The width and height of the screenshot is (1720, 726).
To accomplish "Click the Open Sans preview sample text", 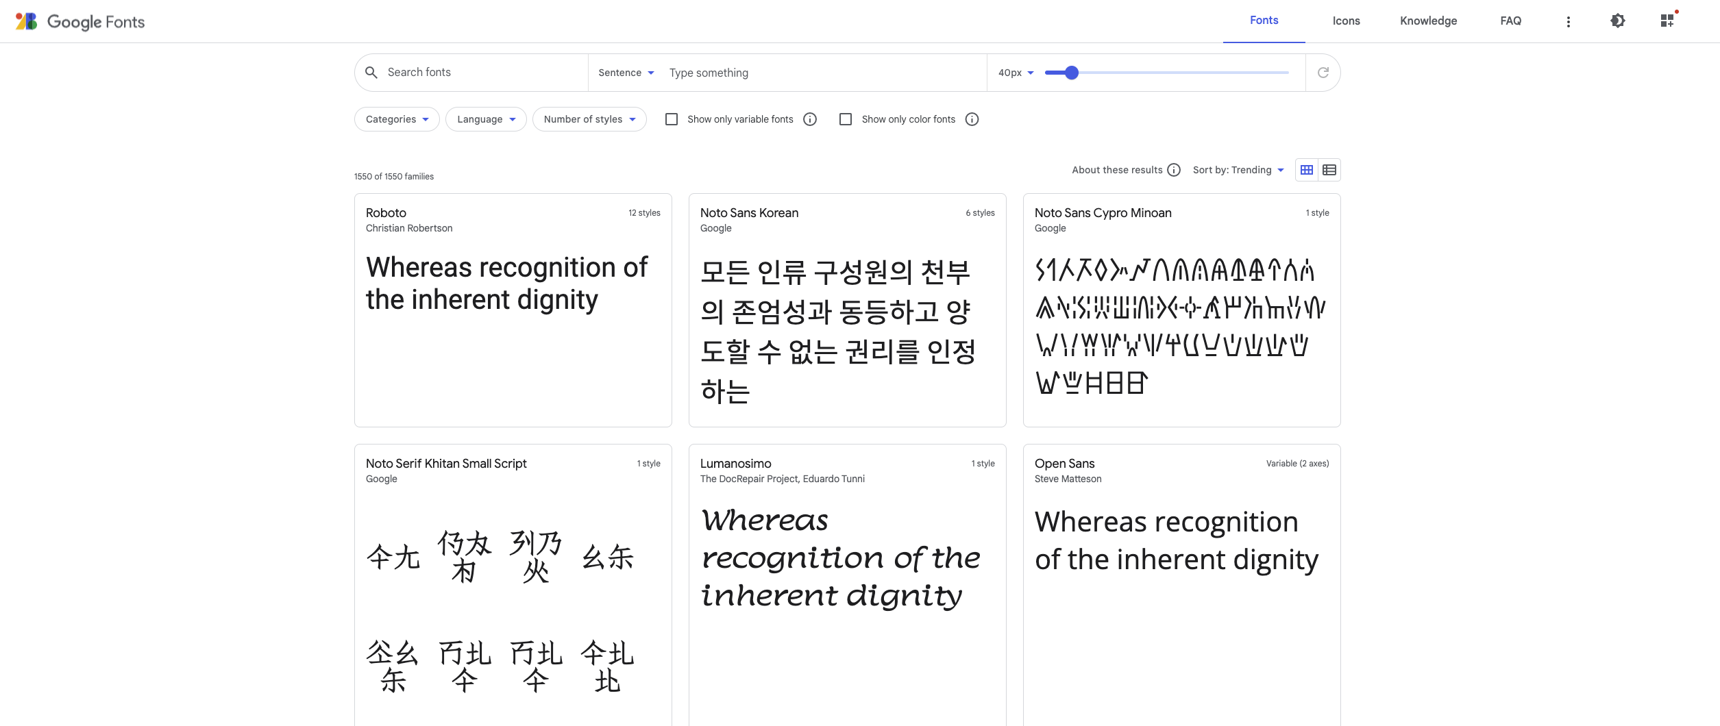I will 1176,541.
